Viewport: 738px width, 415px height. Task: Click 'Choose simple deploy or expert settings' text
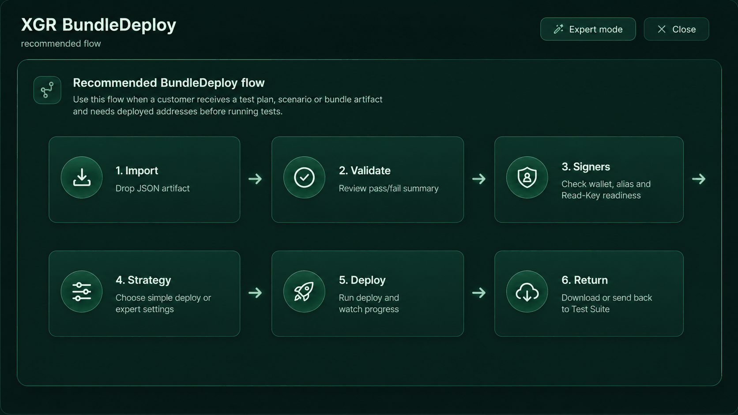[163, 303]
